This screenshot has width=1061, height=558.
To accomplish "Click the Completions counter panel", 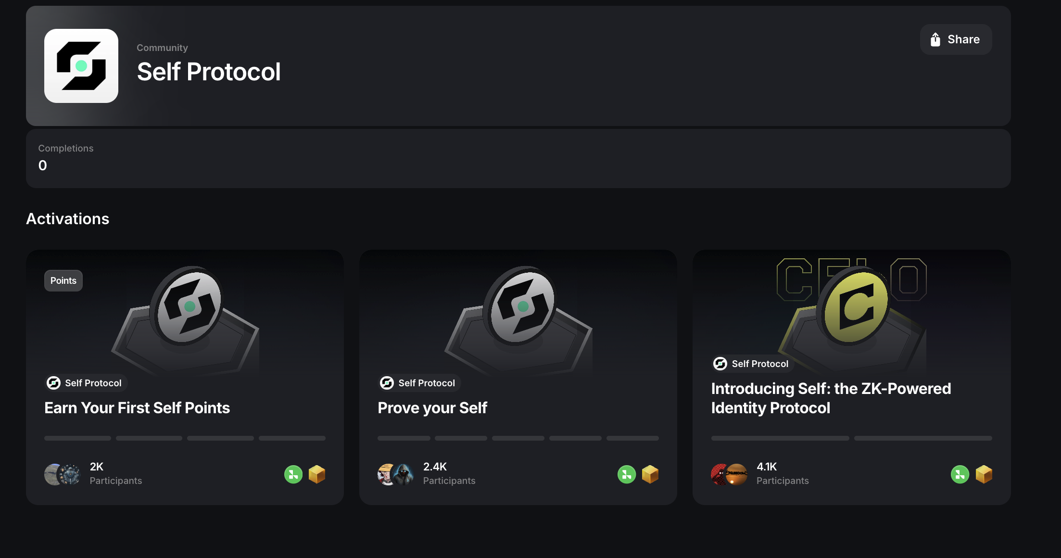I will coord(518,158).
